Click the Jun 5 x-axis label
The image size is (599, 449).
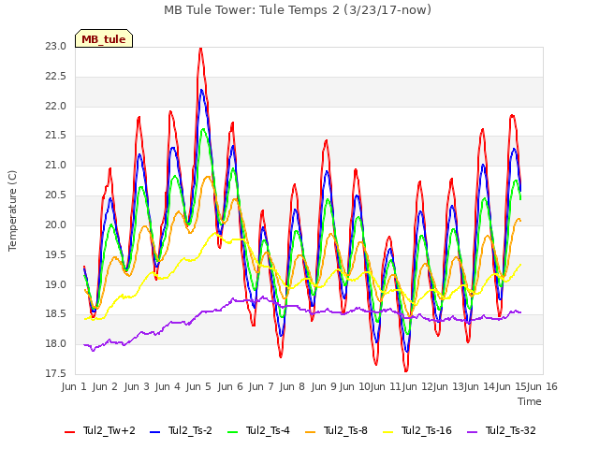coord(198,386)
